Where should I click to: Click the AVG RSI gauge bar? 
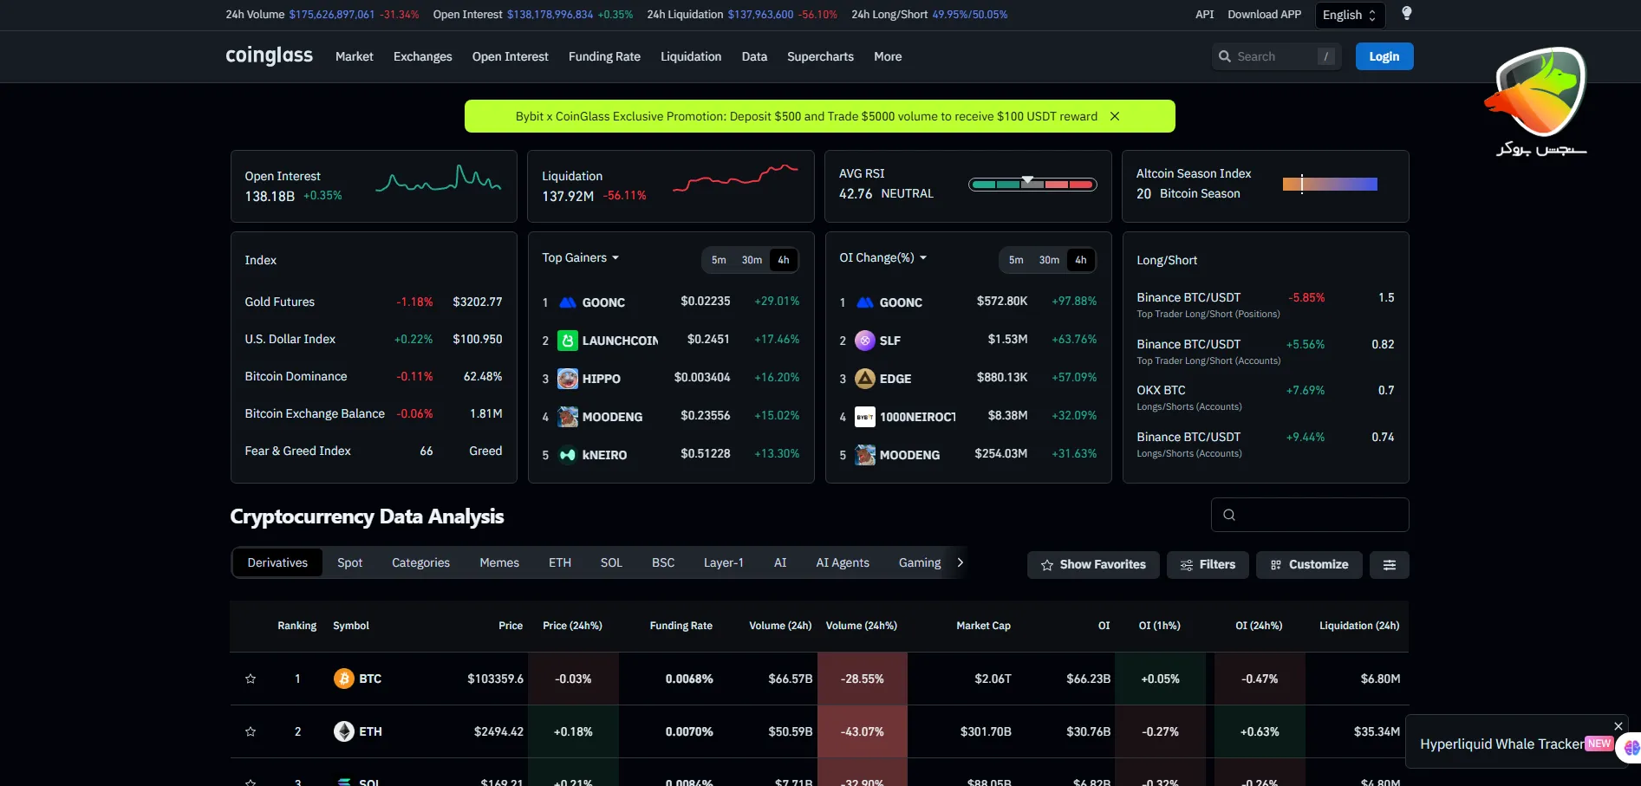[1032, 185]
